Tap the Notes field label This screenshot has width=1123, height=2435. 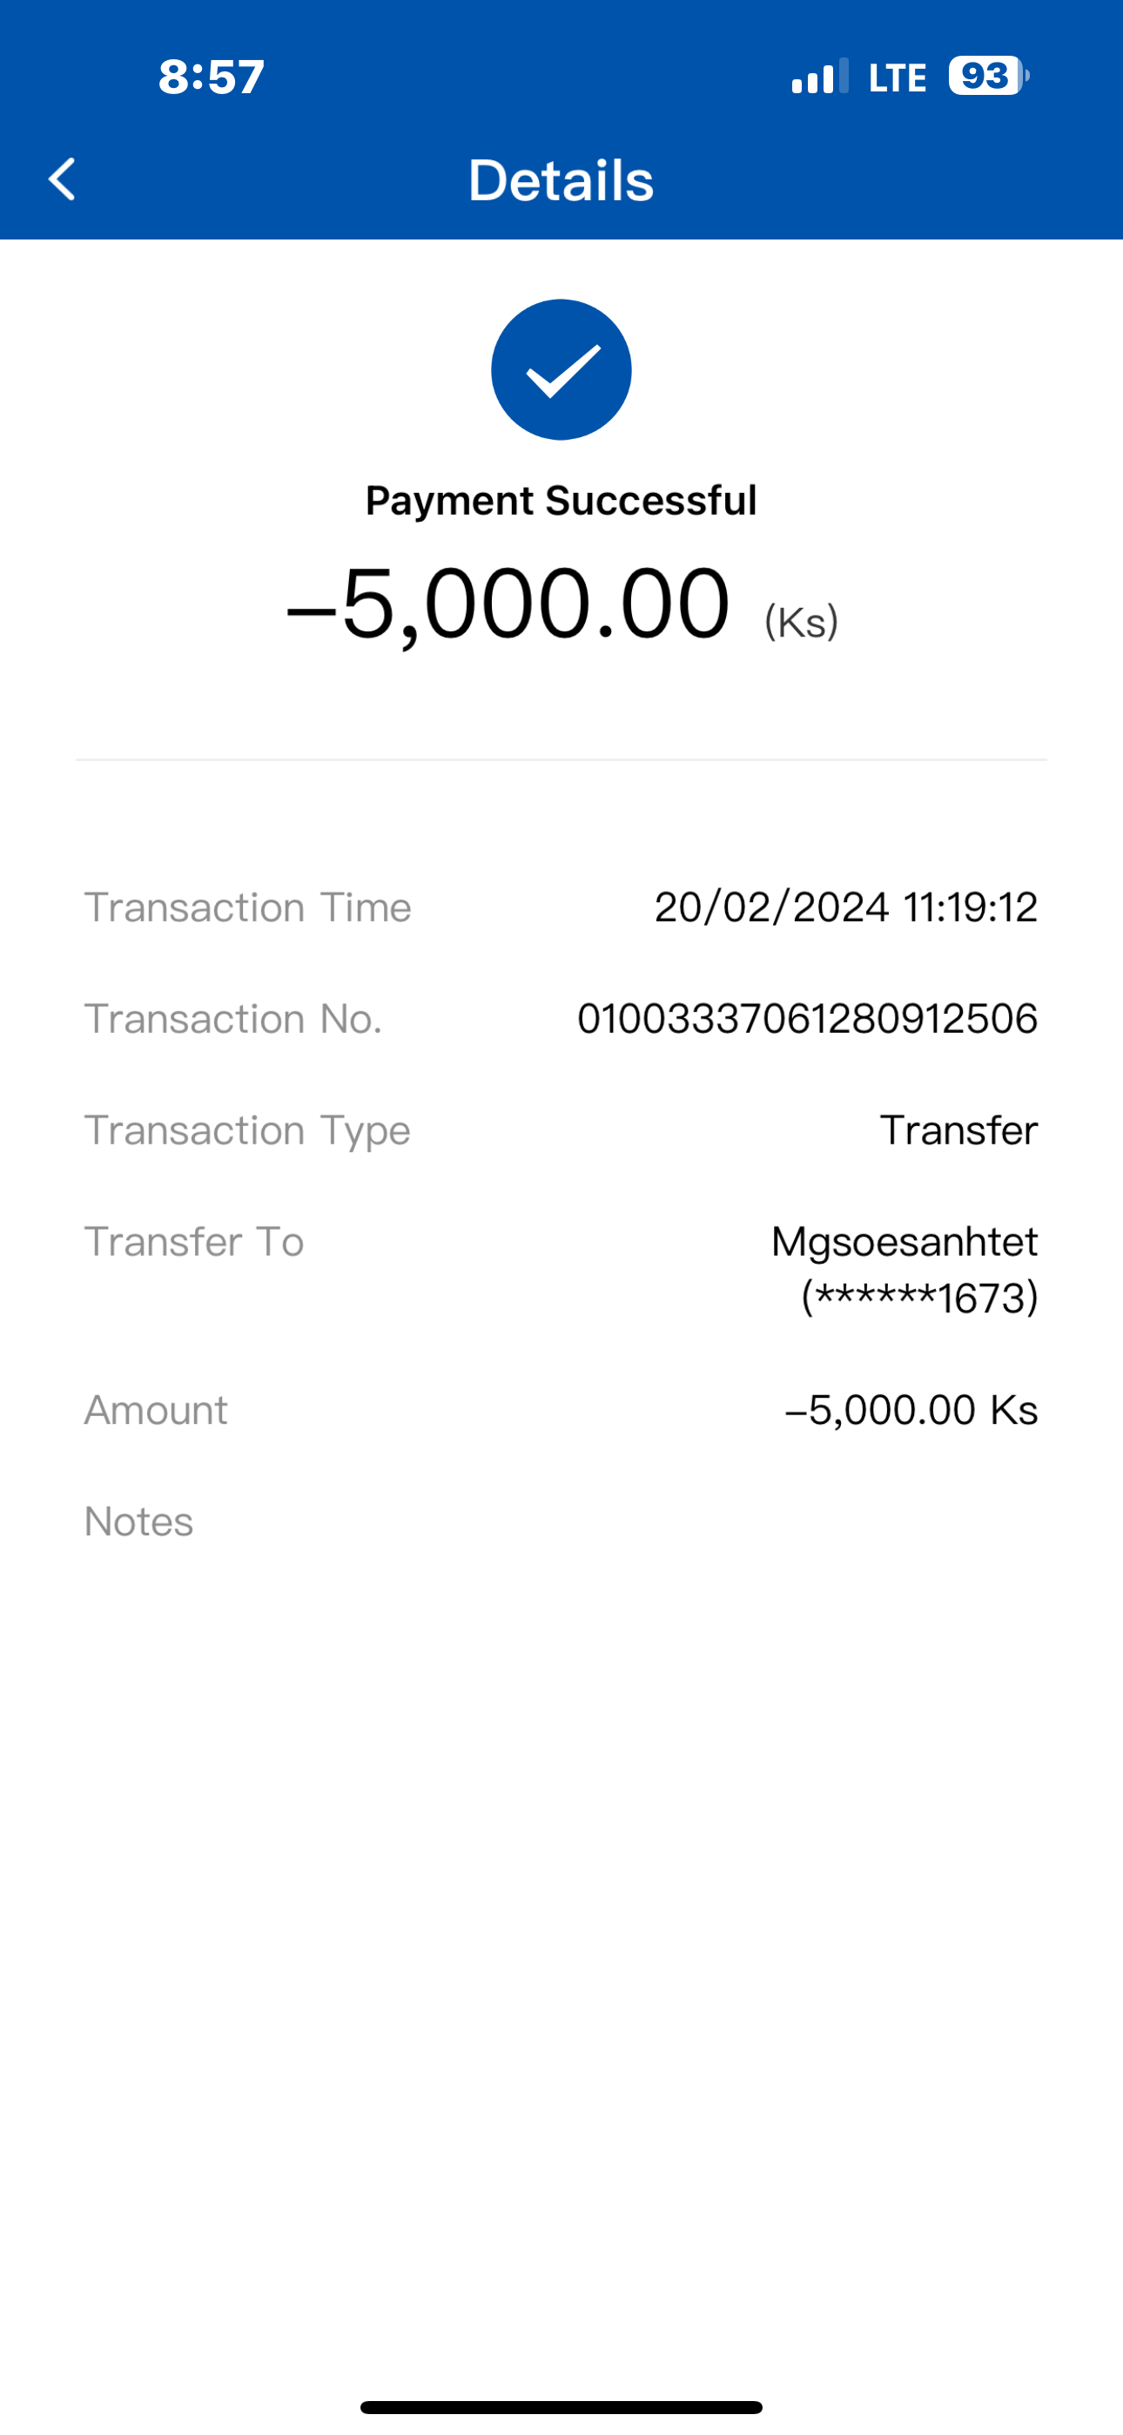click(x=139, y=1521)
